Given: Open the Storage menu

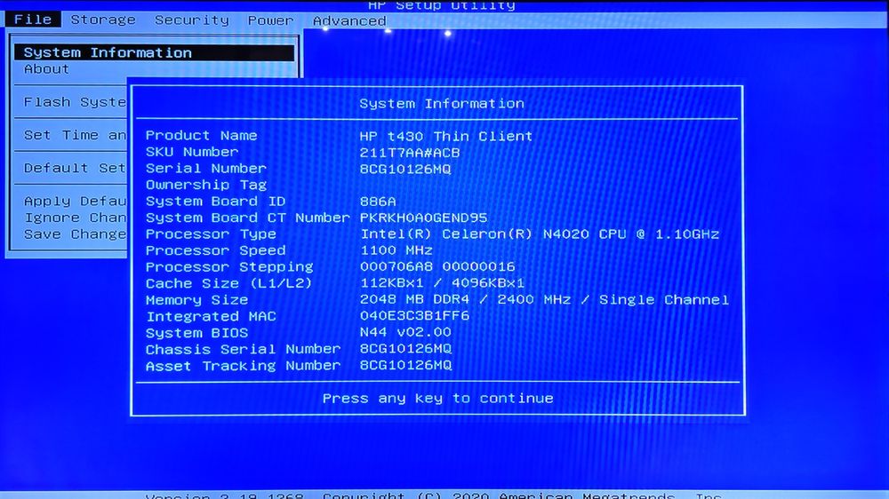Looking at the screenshot, I should pos(103,20).
